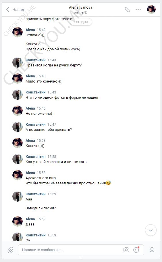Start a voice call with the phone icon
The image size is (162, 262).
pyautogui.click(x=128, y=9)
